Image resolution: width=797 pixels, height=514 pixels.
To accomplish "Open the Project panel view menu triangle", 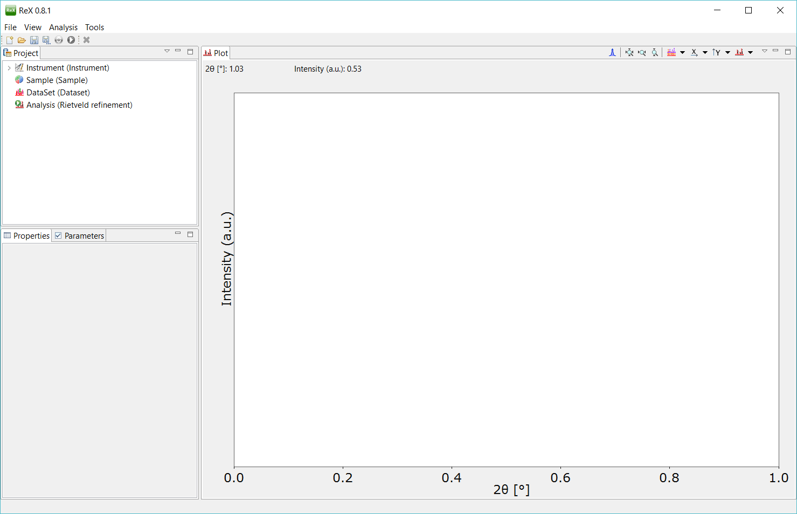I will click(167, 51).
